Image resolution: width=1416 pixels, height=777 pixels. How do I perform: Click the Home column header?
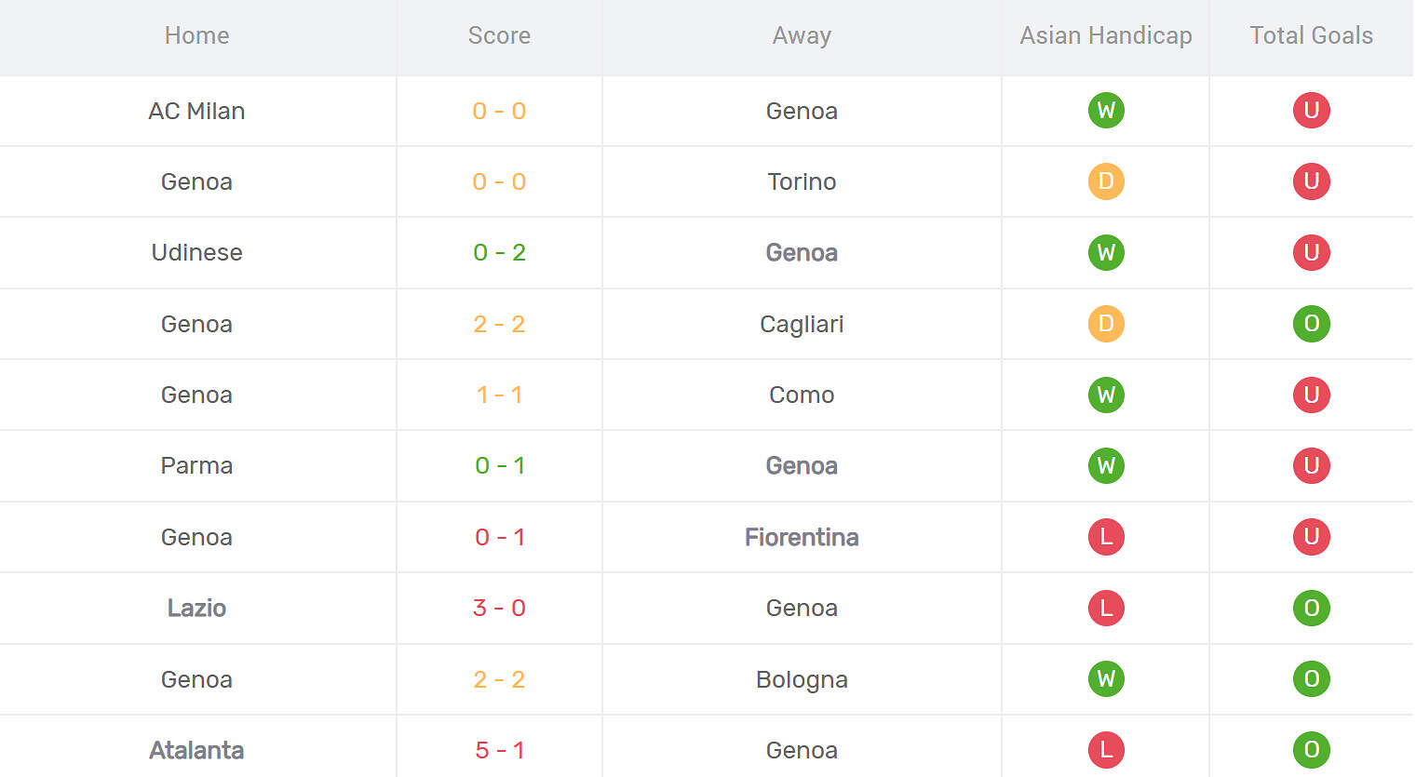tap(196, 35)
